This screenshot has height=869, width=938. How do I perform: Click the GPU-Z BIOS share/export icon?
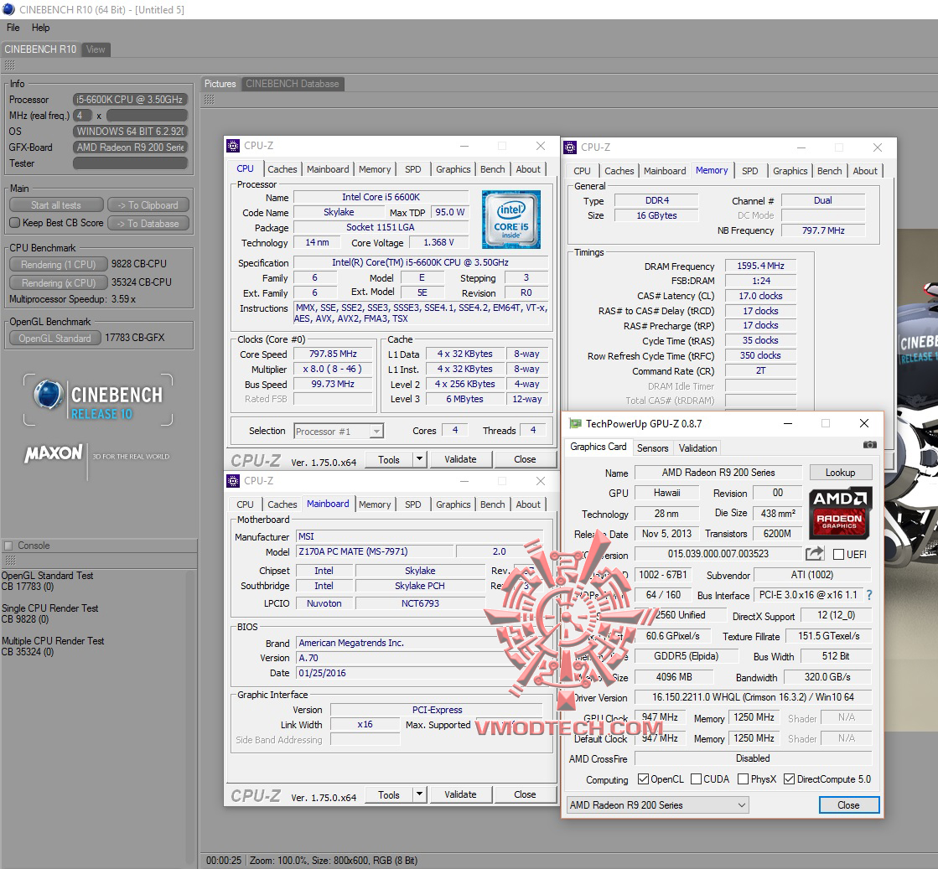(815, 554)
